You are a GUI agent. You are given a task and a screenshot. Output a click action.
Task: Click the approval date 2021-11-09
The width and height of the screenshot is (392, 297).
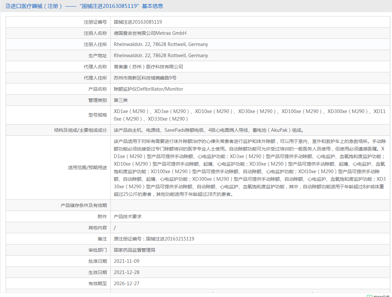pyautogui.click(x=126, y=261)
